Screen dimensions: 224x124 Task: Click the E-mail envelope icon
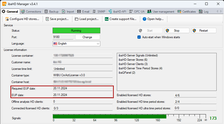79,12
